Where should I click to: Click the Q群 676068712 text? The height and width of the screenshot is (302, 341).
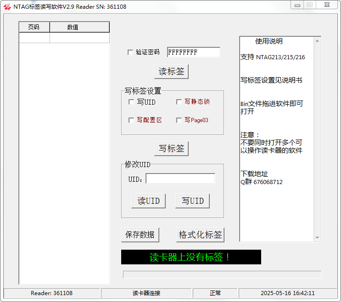[x=262, y=182]
